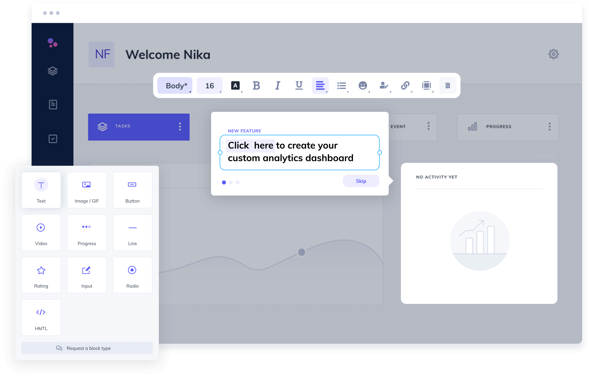Underline the selected text
The image size is (589, 377).
click(x=299, y=85)
